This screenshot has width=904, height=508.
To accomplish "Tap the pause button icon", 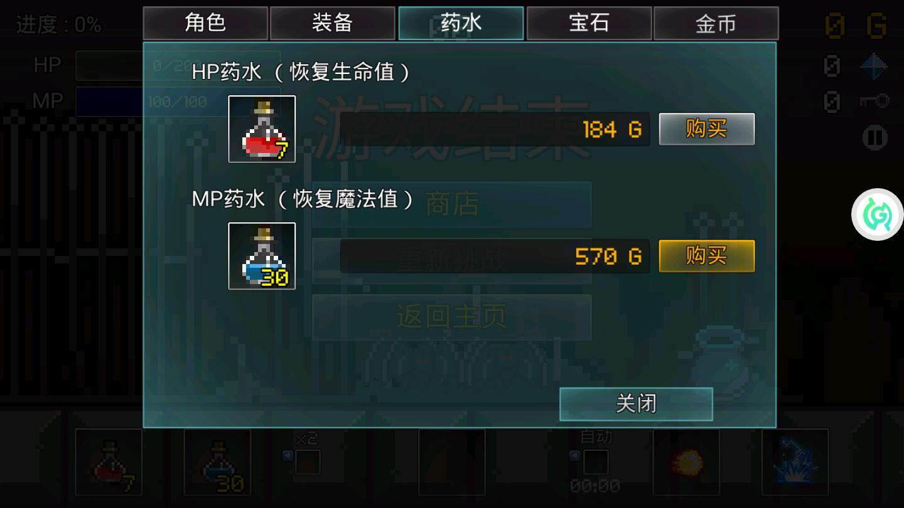I will (x=874, y=137).
